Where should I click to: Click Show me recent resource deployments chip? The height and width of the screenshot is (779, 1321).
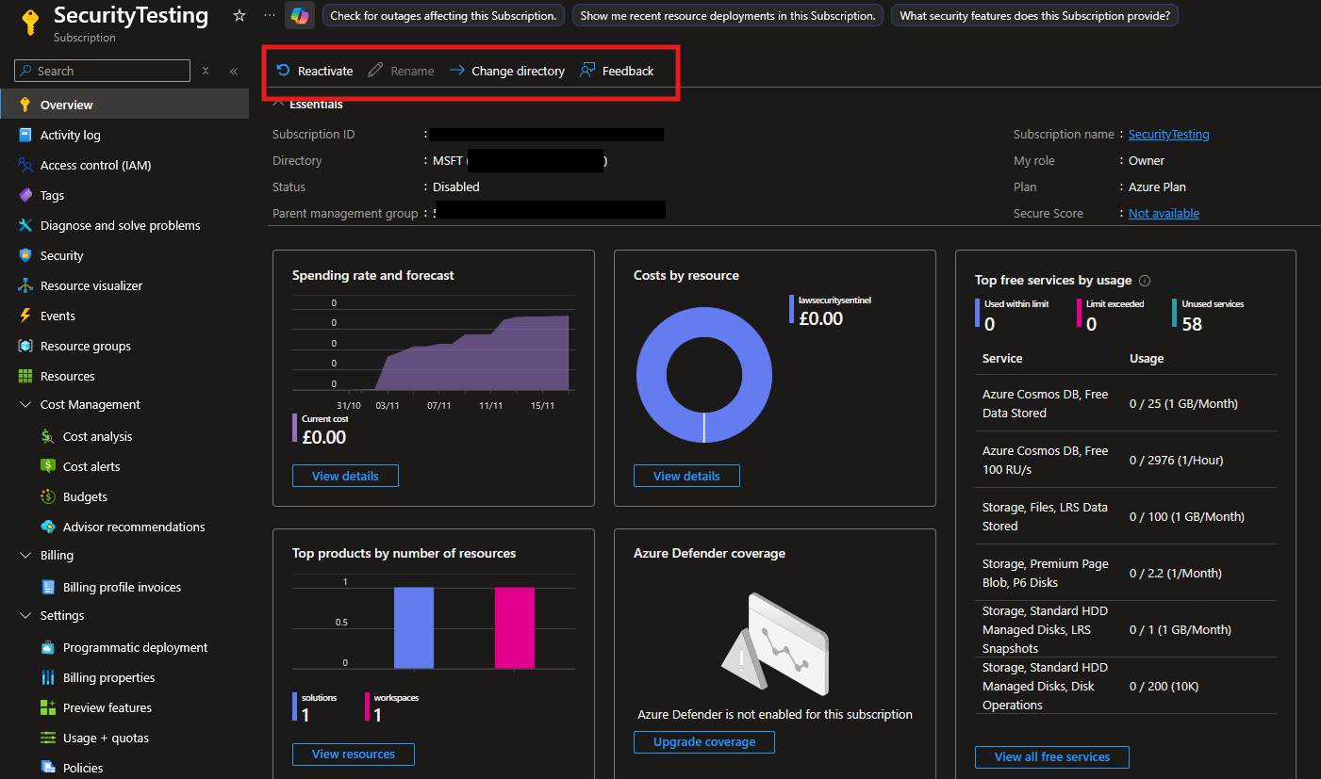coord(728,16)
